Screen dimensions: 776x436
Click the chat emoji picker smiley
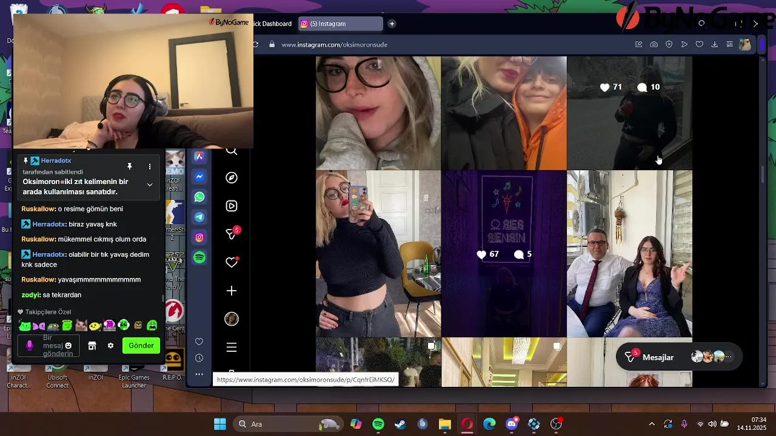pos(69,346)
